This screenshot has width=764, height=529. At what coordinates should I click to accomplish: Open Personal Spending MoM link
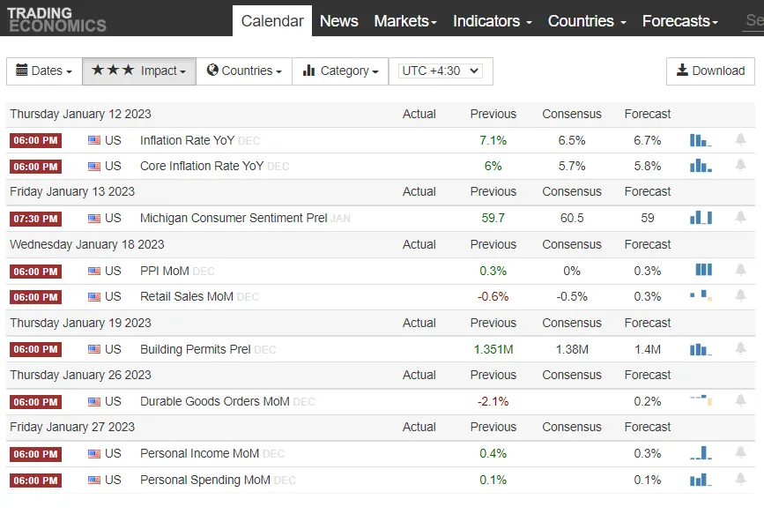click(205, 480)
